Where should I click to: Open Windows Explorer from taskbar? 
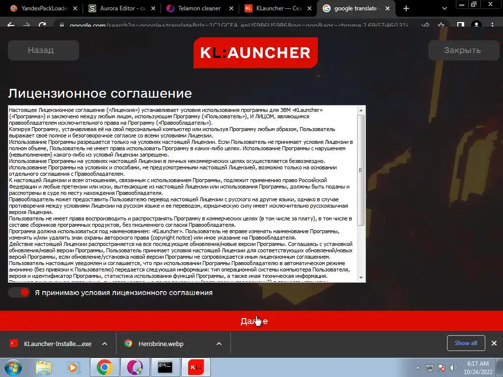[44, 367]
